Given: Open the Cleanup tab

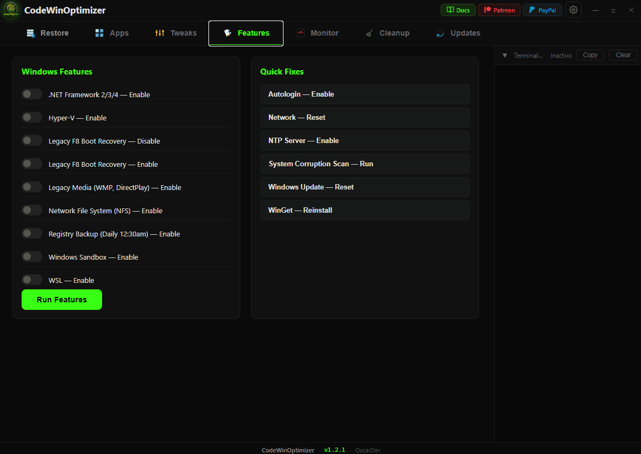Looking at the screenshot, I should (x=388, y=33).
